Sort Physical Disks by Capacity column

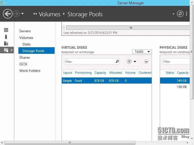[183, 73]
